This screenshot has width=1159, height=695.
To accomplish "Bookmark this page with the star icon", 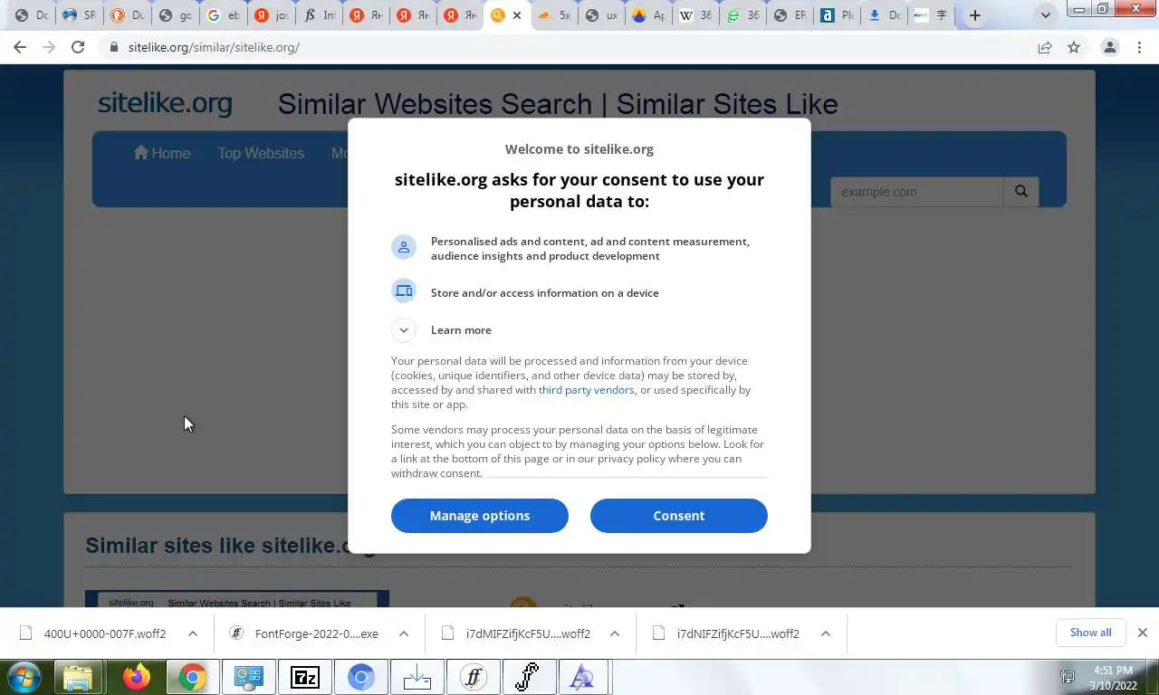I will pyautogui.click(x=1074, y=47).
